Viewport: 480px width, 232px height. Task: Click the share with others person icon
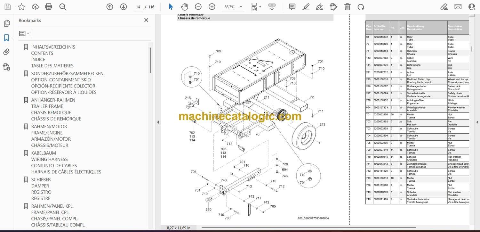click(472, 7)
